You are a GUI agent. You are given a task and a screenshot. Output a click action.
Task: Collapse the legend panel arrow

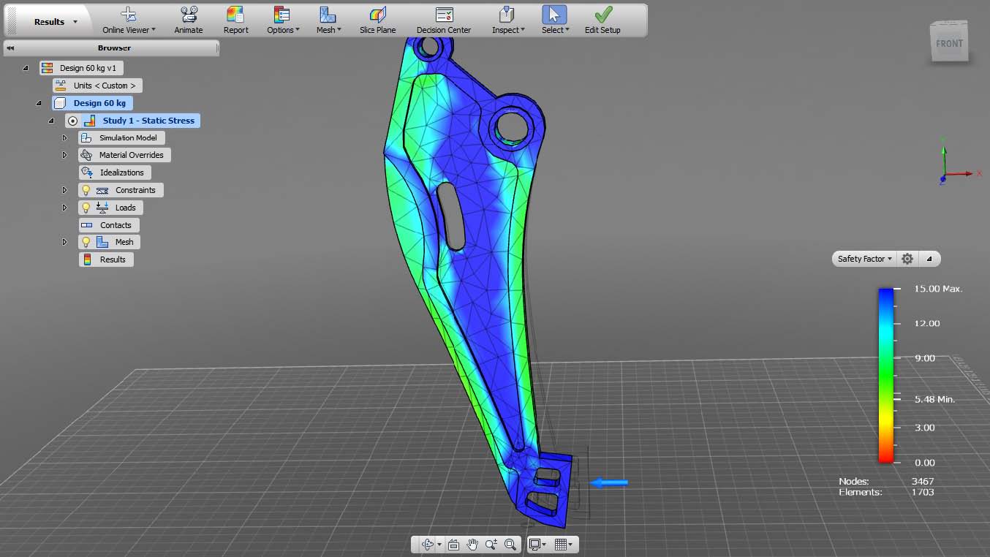click(929, 259)
